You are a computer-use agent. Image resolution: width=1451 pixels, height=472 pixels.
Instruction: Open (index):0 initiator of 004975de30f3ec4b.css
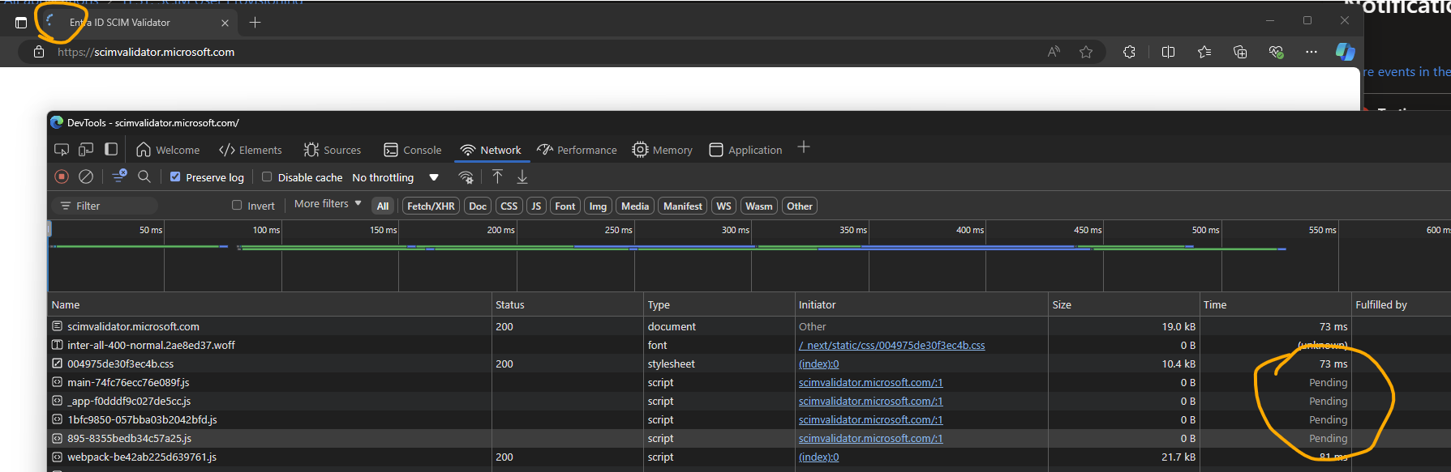click(819, 364)
